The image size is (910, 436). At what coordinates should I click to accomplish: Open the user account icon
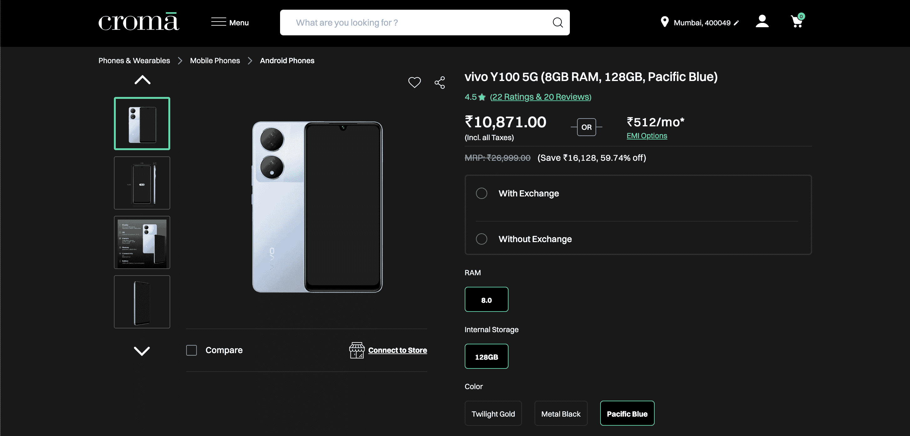coord(762,22)
